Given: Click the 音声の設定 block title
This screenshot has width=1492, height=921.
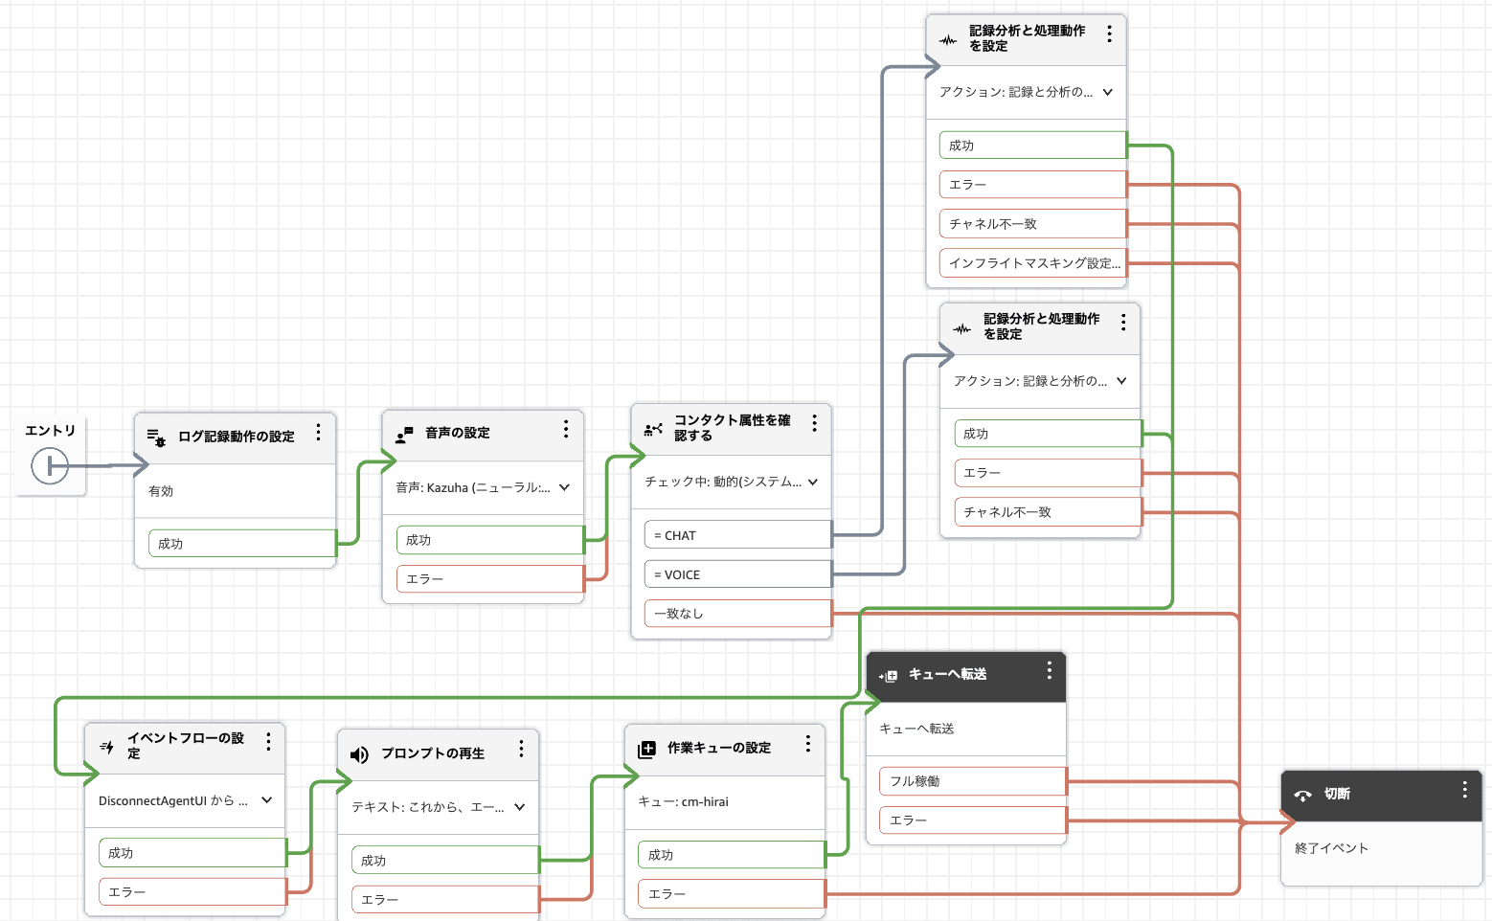Looking at the screenshot, I should 458,433.
